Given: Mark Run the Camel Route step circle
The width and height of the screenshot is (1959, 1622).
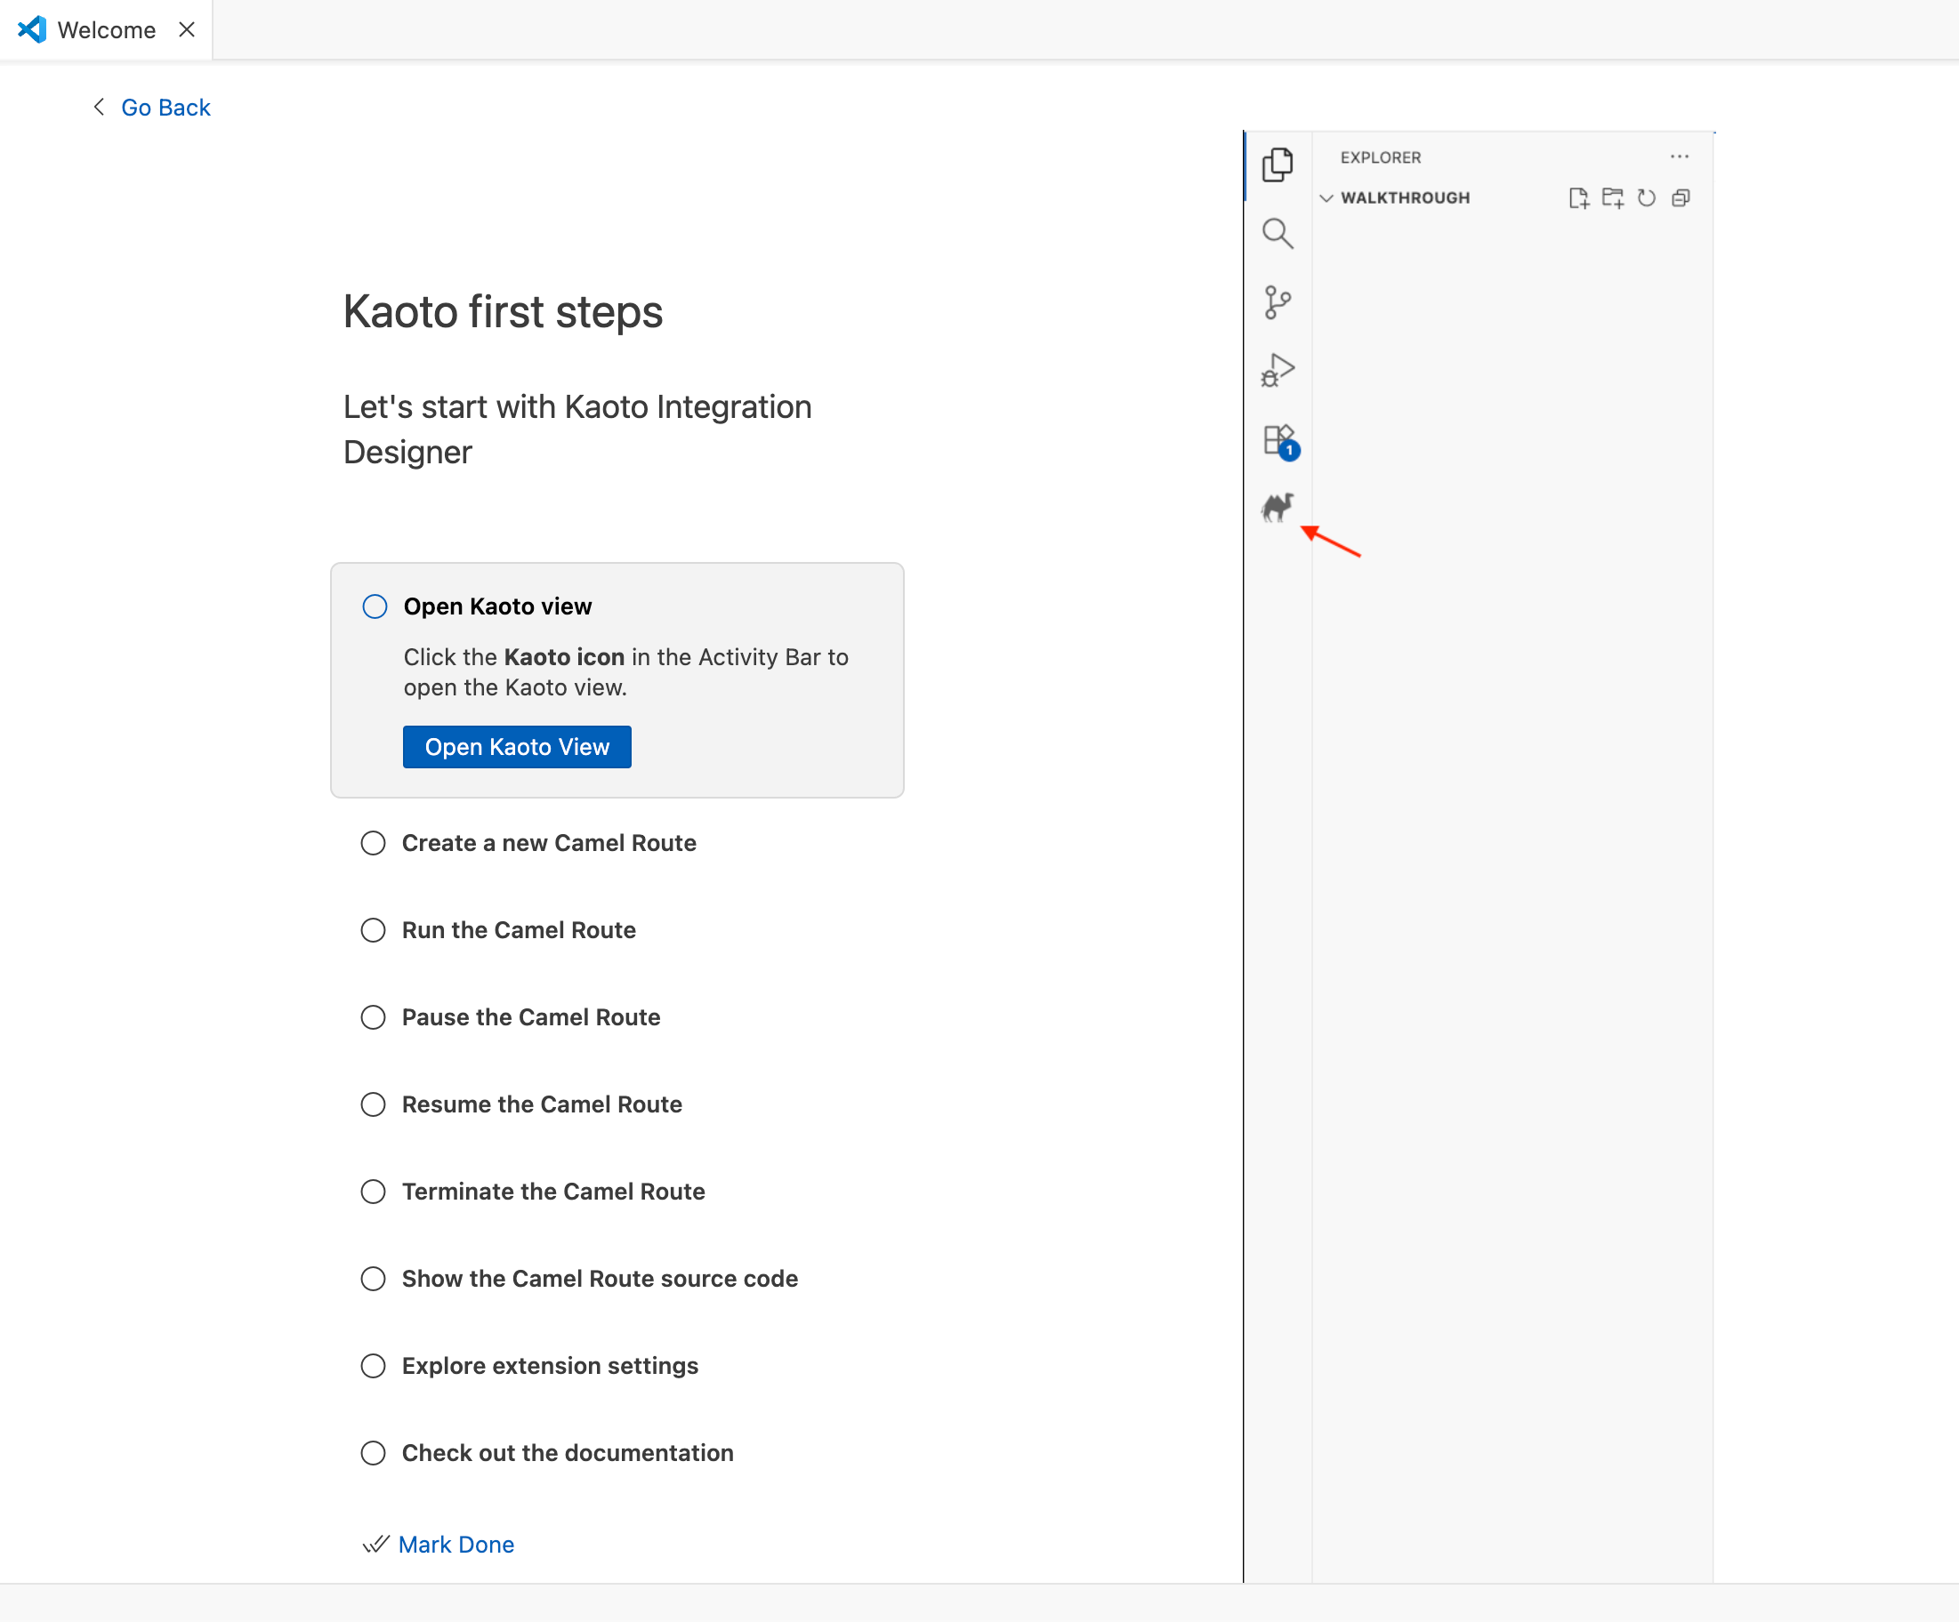Looking at the screenshot, I should (x=373, y=930).
